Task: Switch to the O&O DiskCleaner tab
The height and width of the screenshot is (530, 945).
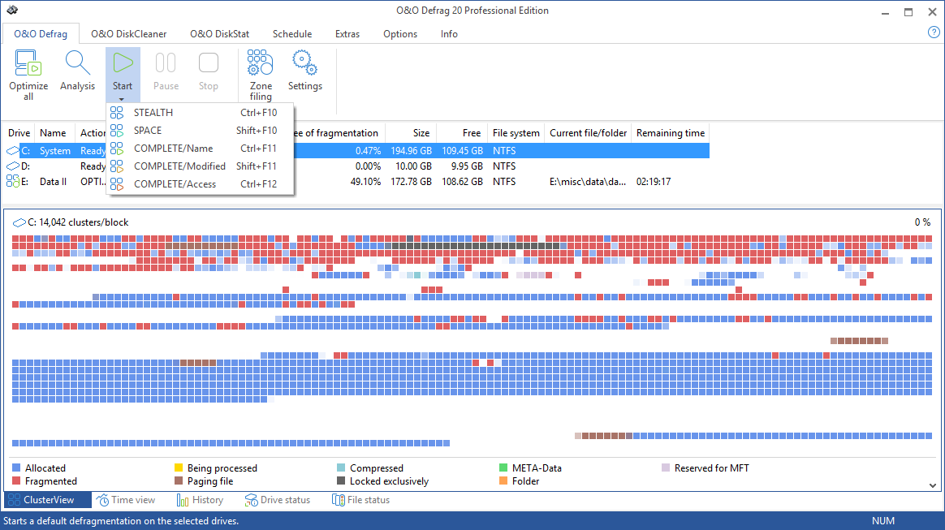Action: point(129,34)
